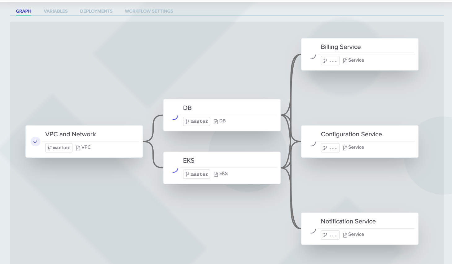The height and width of the screenshot is (264, 452).
Task: Open the Billing Service branch selector
Action: [330, 61]
